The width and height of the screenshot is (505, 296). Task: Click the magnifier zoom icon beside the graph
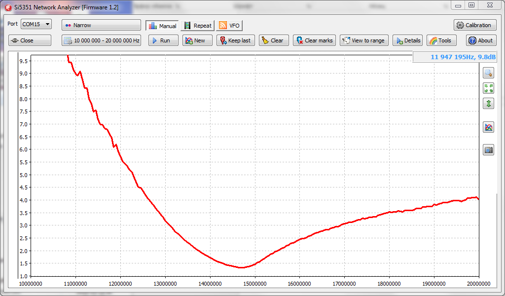[x=488, y=73]
